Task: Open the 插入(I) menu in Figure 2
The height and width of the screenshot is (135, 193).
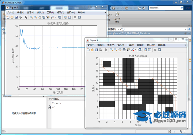Action: tap(121, 45)
